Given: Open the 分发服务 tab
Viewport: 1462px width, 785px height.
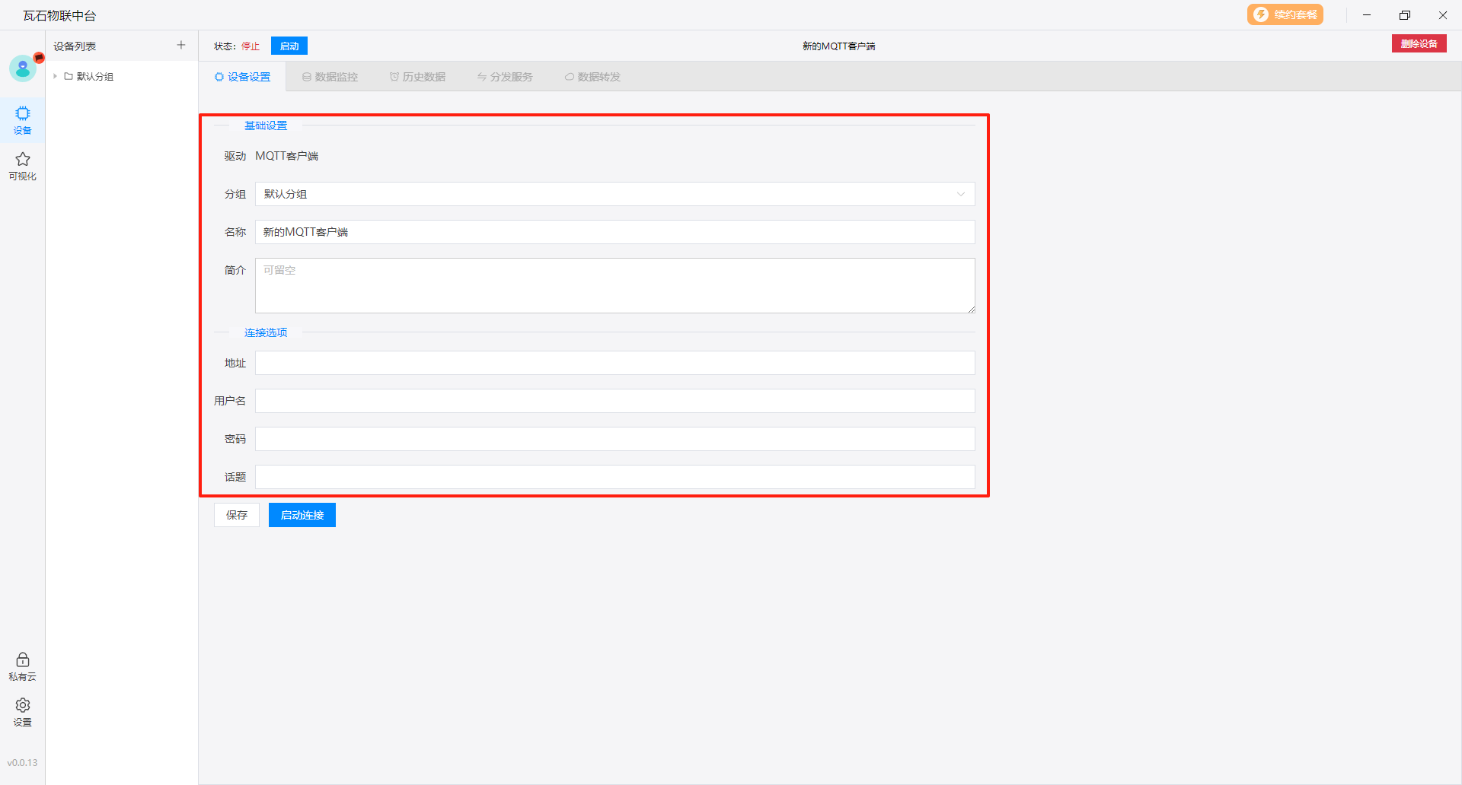Looking at the screenshot, I should (505, 77).
